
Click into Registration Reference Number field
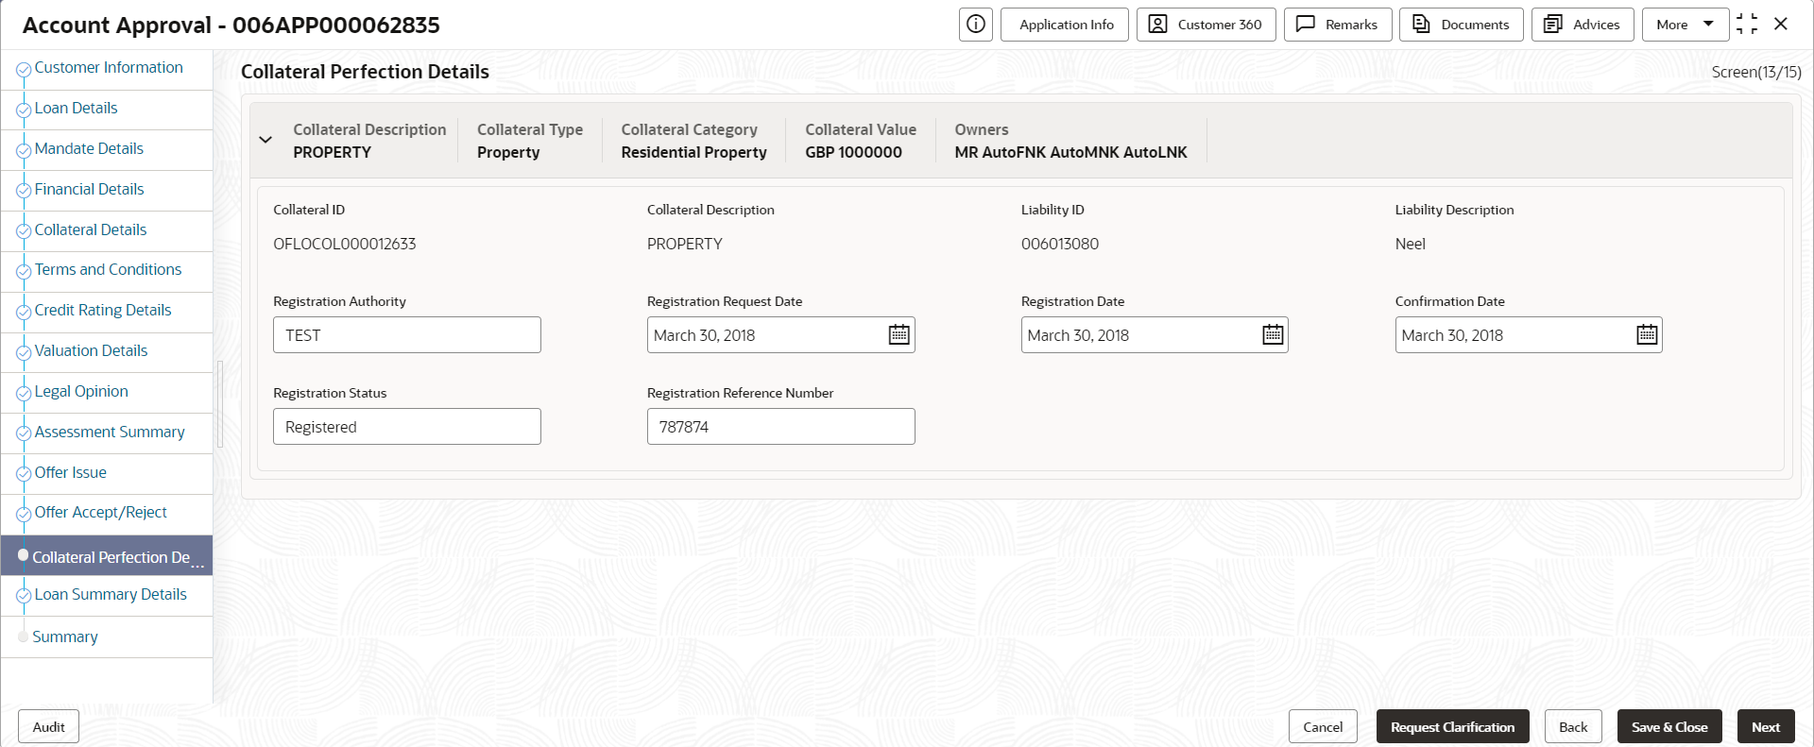pos(780,427)
